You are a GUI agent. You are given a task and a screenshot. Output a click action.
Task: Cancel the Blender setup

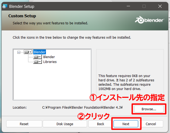coord(151,124)
